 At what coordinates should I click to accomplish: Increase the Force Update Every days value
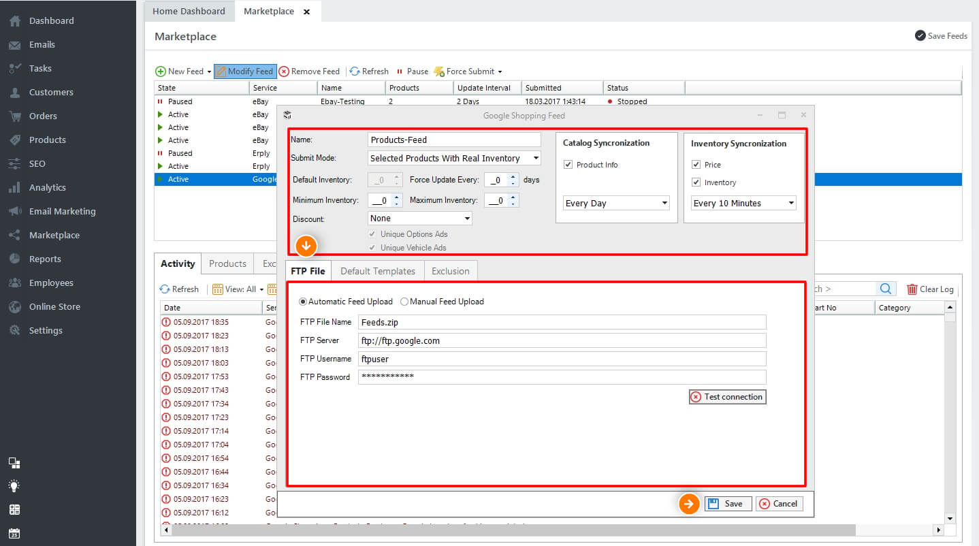[513, 176]
